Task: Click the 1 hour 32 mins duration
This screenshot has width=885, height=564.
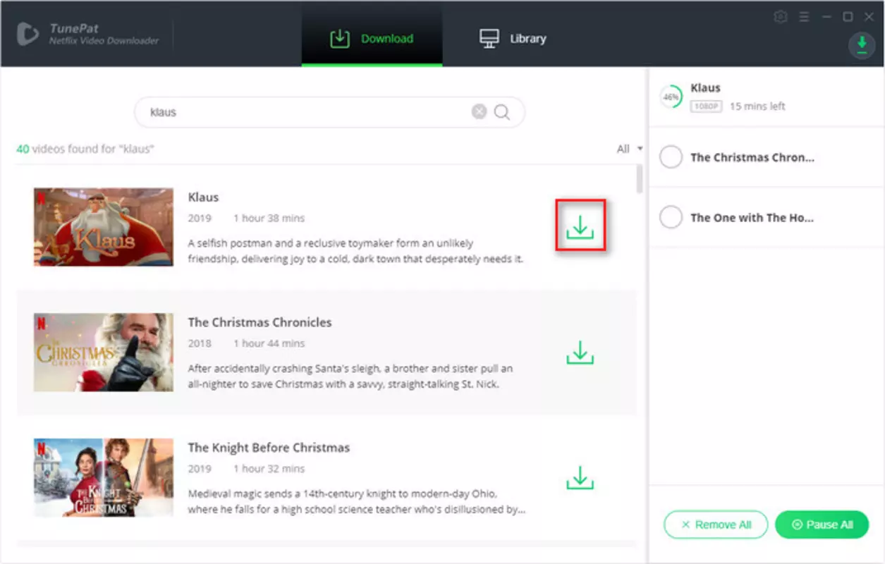Action: tap(269, 469)
